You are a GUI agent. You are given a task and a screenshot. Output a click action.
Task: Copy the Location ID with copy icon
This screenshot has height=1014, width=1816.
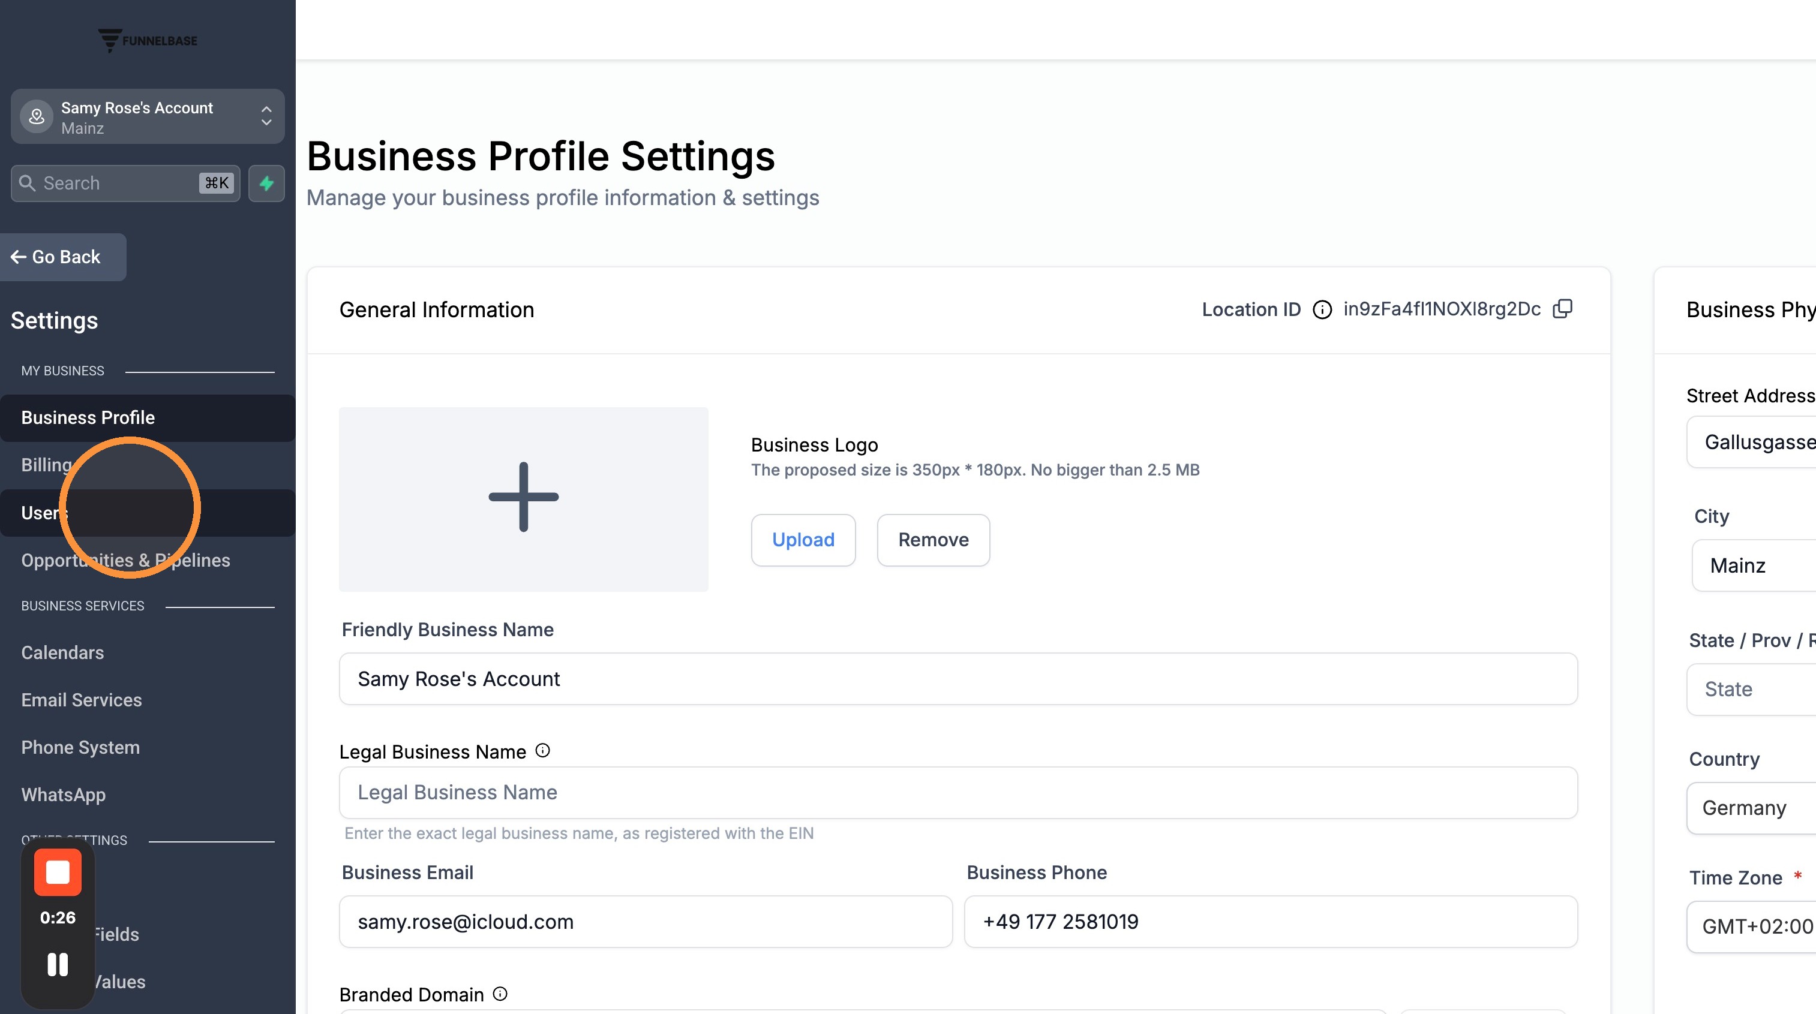[x=1563, y=309]
